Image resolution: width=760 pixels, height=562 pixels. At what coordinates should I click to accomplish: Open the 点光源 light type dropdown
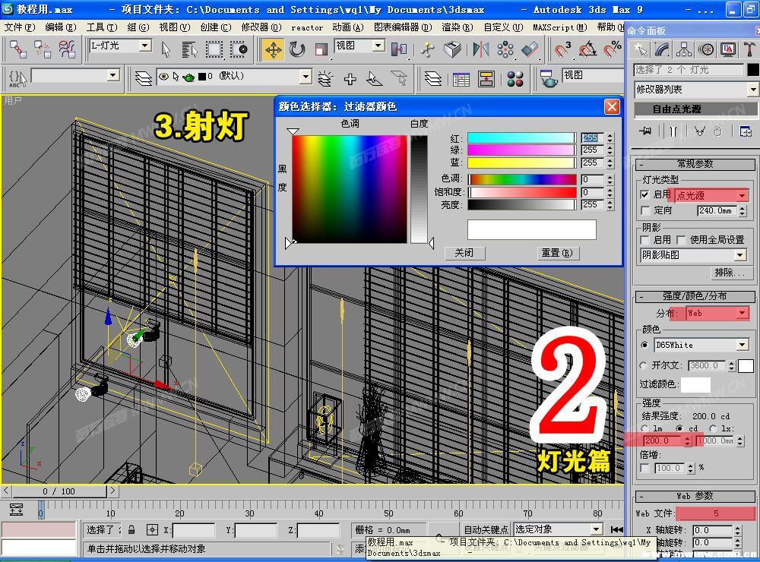point(742,195)
